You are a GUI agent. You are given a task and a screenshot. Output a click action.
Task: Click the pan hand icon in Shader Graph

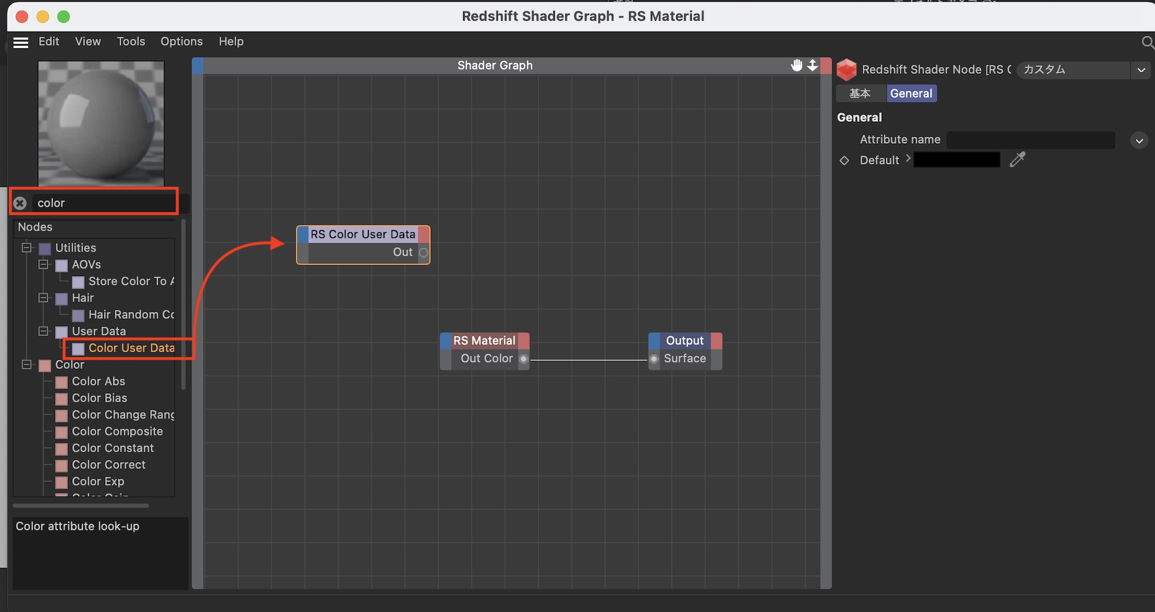click(796, 65)
